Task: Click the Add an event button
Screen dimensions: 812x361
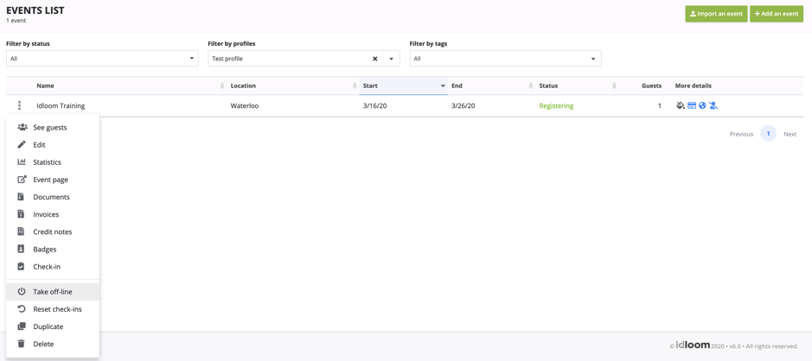Action: pyautogui.click(x=777, y=14)
